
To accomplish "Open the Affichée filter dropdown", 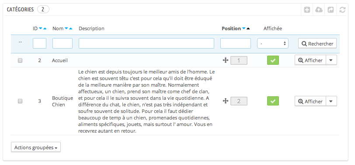I will (273, 43).
